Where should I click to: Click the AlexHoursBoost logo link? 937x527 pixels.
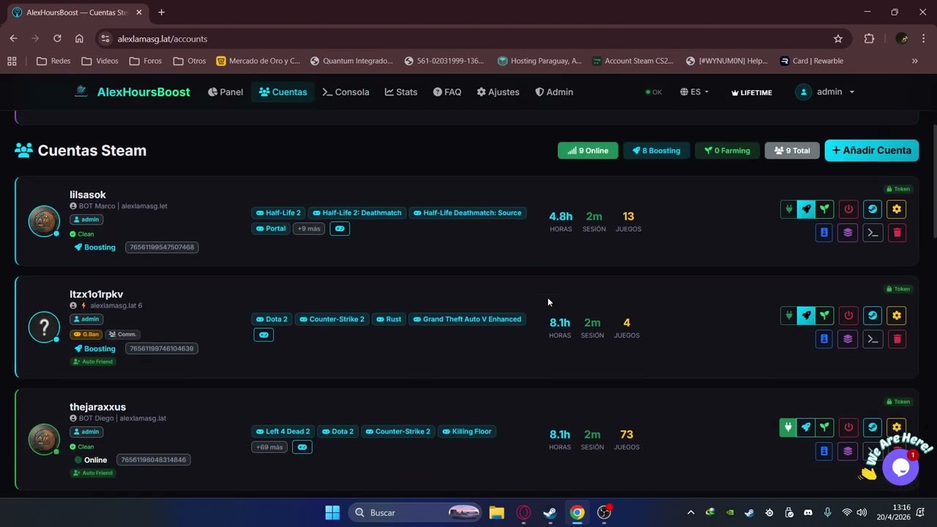(x=132, y=92)
